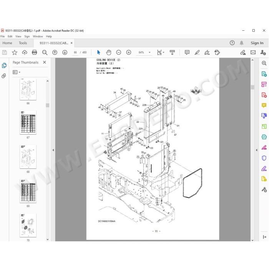Open the Help question mark icon
The image size is (269, 269).
(232, 43)
